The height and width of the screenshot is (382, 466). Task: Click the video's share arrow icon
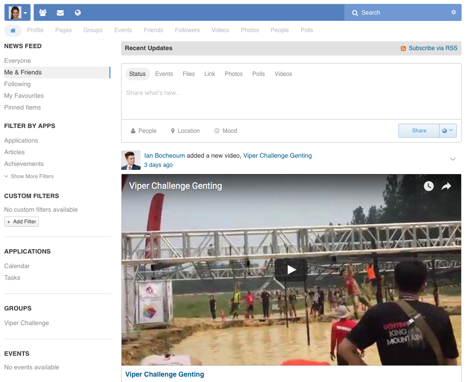(446, 186)
